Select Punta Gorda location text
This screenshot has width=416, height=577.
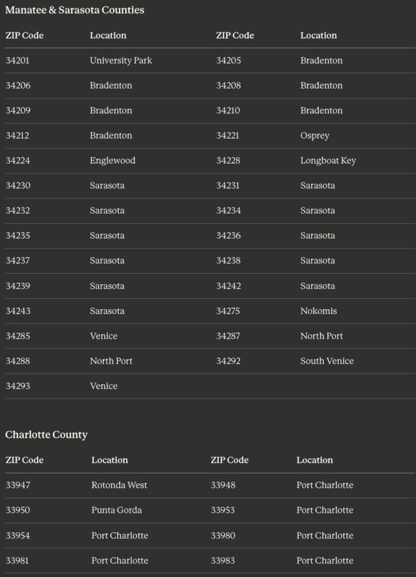117,510
